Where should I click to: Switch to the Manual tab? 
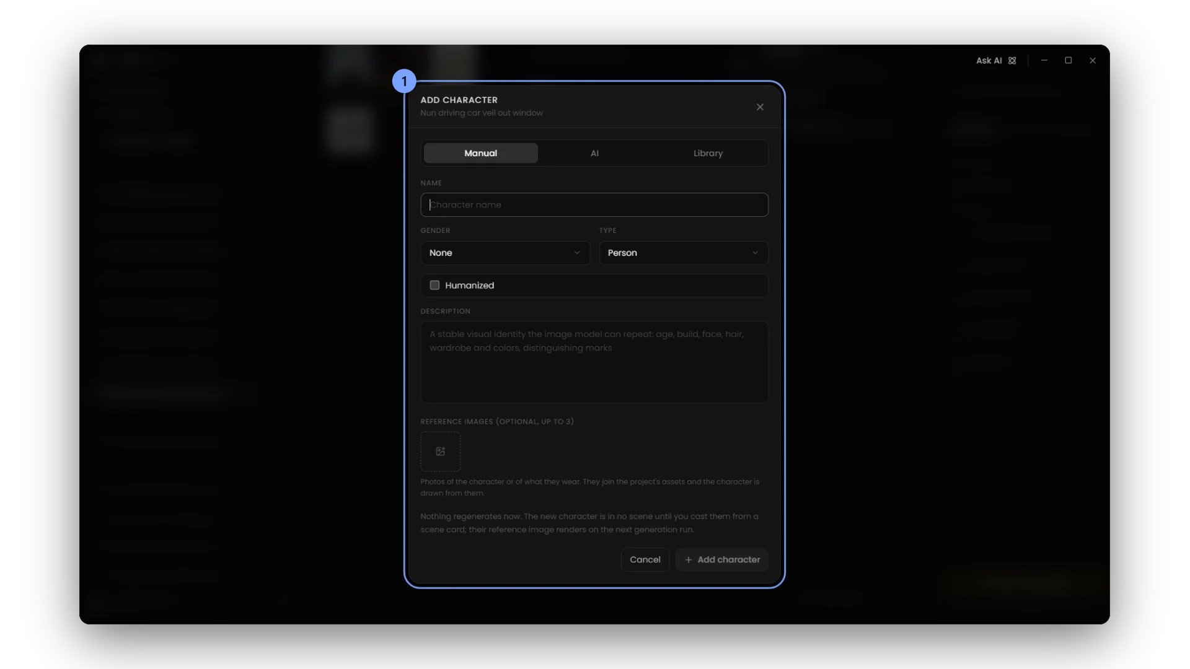[x=481, y=153]
